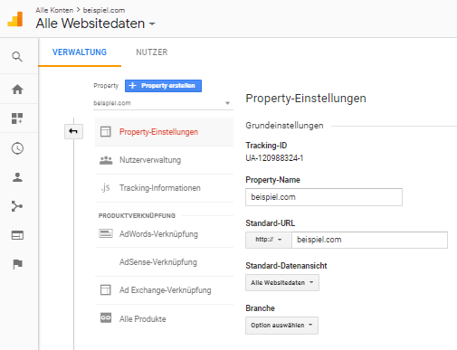Open Audience reports person icon
Viewport: 457px width, 350px height.
tap(17, 177)
